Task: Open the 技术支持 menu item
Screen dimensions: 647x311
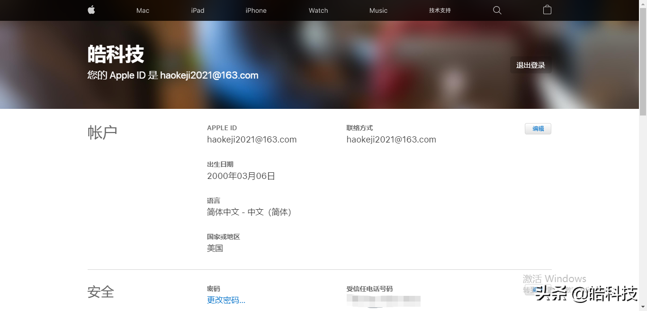Action: tap(440, 10)
